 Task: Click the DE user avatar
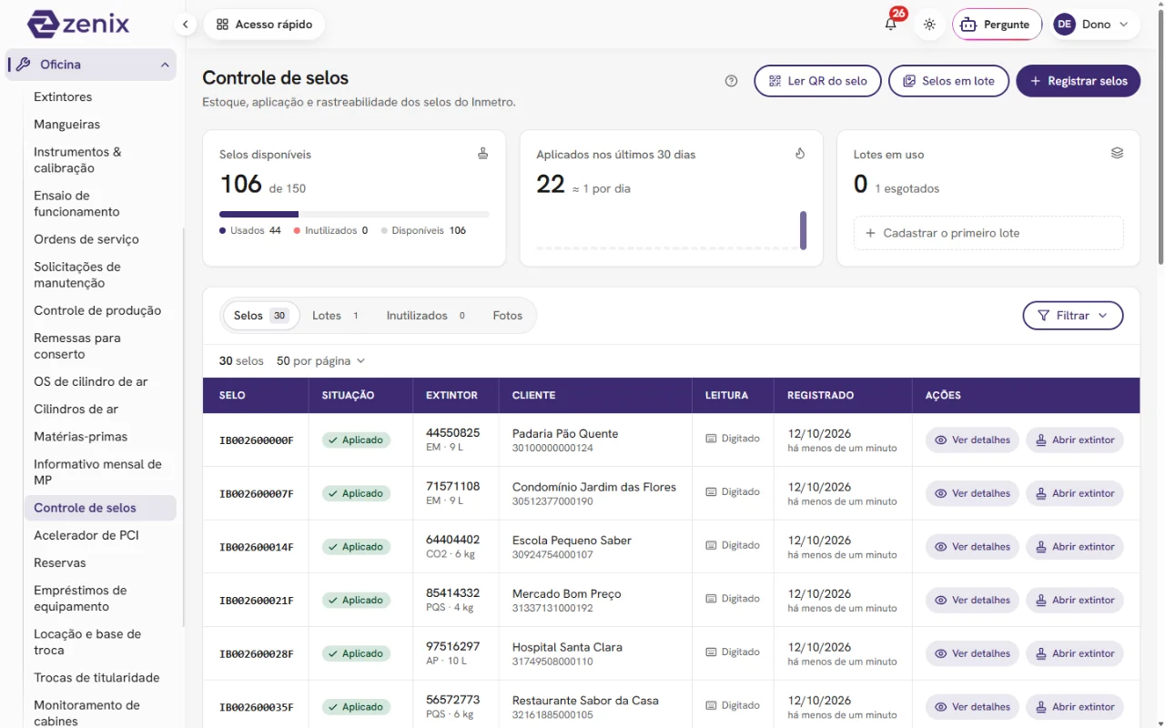tap(1064, 25)
